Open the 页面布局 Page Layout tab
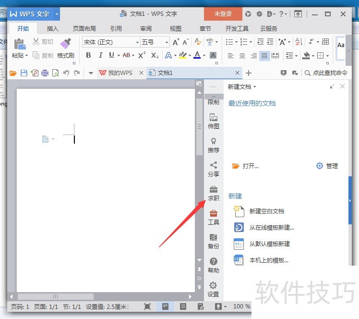 point(84,29)
